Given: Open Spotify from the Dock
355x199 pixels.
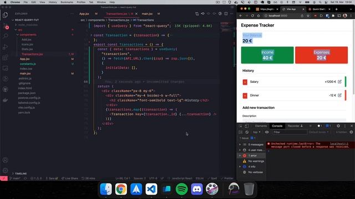Looking at the screenshot, I should pos(181,189).
